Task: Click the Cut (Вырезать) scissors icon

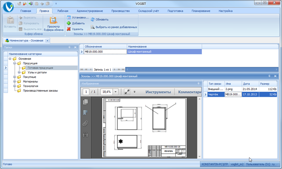Action: point(20,18)
